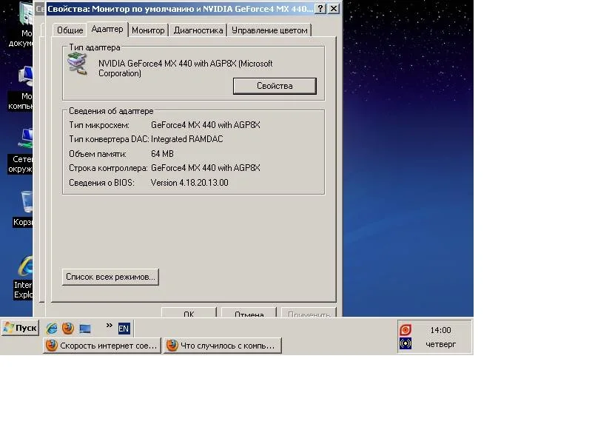Select the Internet Explorer desktop icon
The width and height of the screenshot is (592, 444).
pyautogui.click(x=23, y=277)
